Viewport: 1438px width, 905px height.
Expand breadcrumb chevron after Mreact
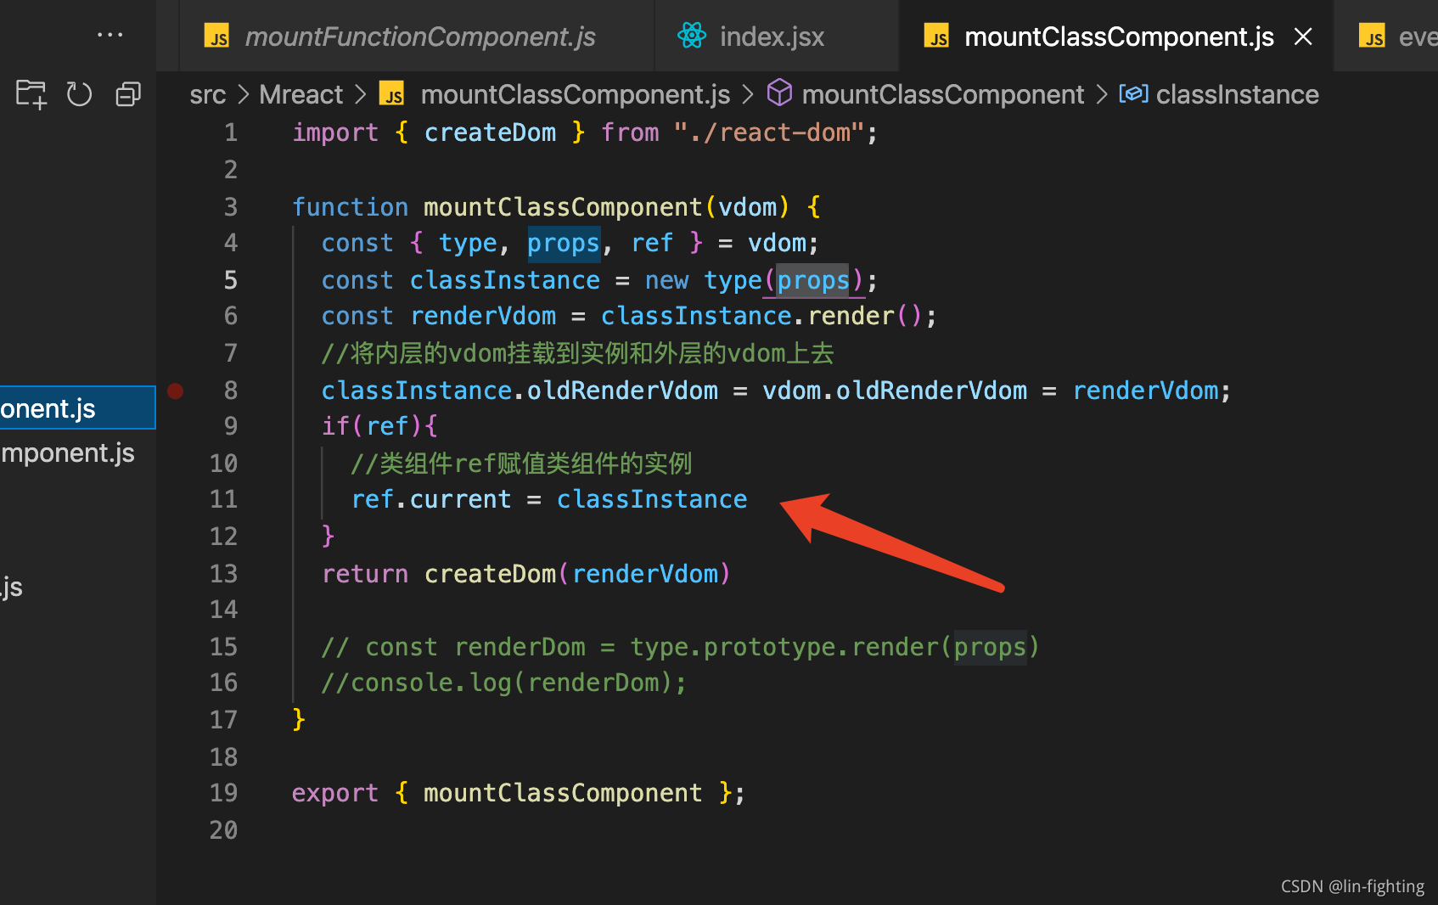point(361,94)
